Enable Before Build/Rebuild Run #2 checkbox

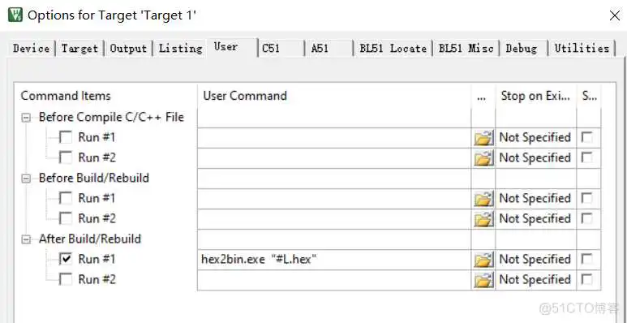coord(66,218)
